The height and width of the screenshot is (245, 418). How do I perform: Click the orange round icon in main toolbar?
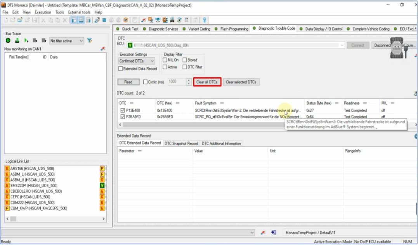click(x=126, y=20)
